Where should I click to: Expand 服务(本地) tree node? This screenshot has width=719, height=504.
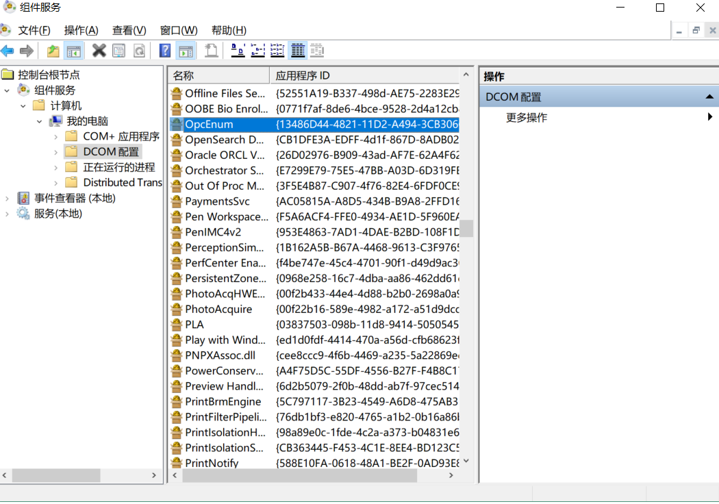7,214
